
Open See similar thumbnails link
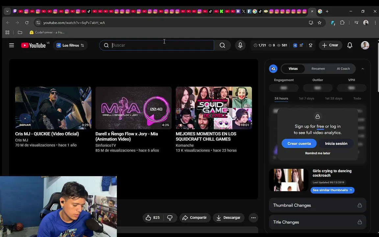point(332,190)
